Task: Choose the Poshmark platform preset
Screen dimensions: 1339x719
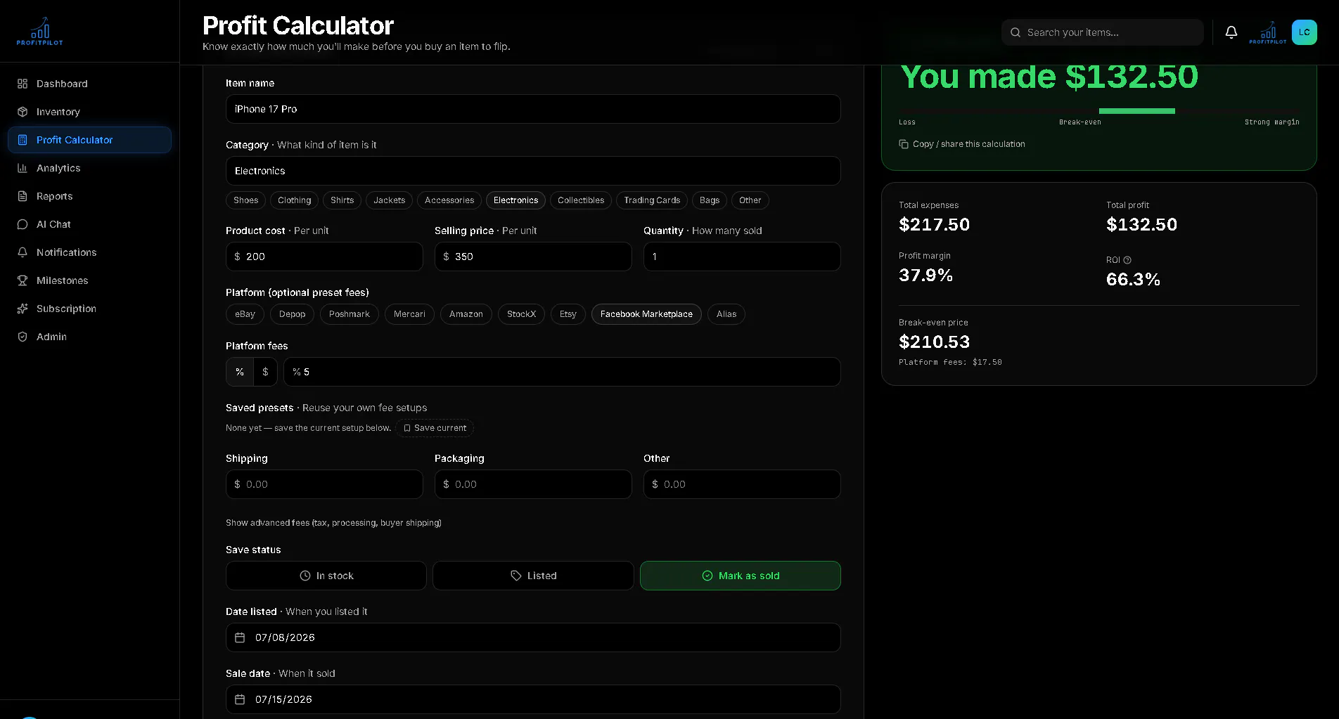Action: (349, 314)
